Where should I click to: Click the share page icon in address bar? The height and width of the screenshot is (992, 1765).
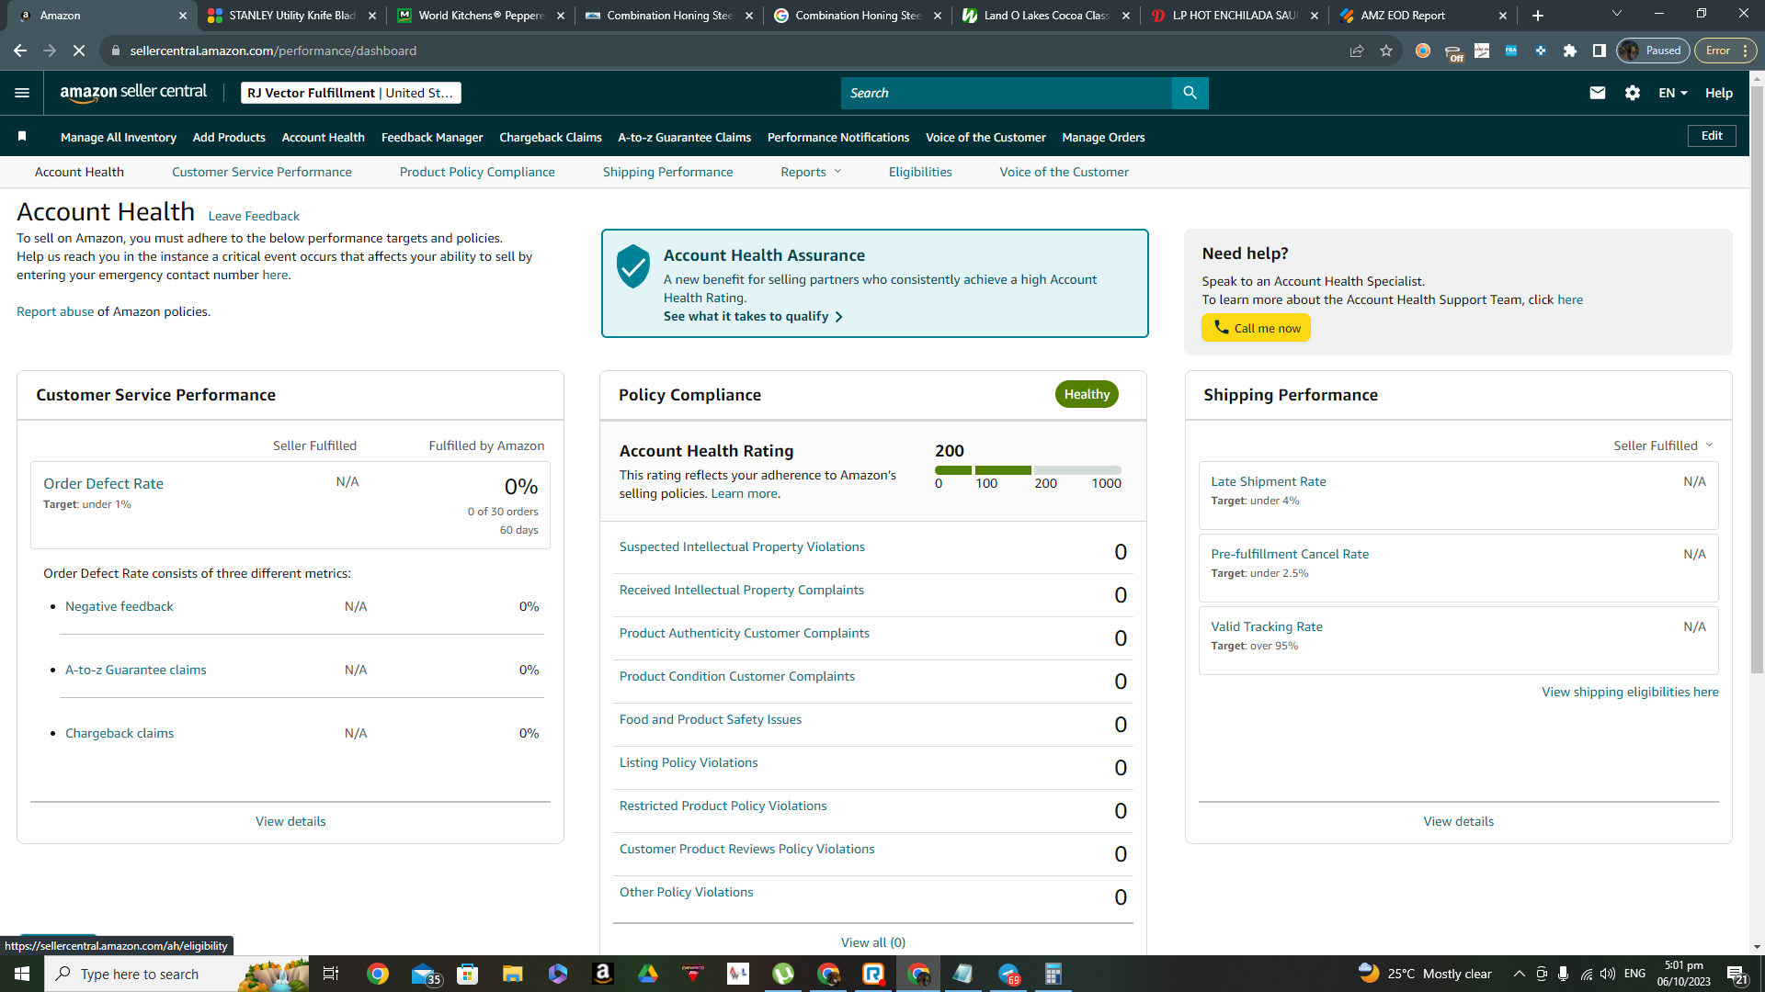coord(1357,51)
